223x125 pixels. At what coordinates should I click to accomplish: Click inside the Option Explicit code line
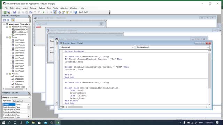click(74, 51)
